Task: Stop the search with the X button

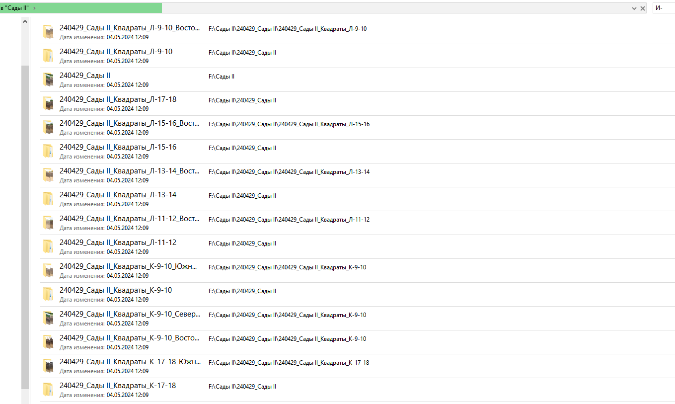Action: [643, 8]
